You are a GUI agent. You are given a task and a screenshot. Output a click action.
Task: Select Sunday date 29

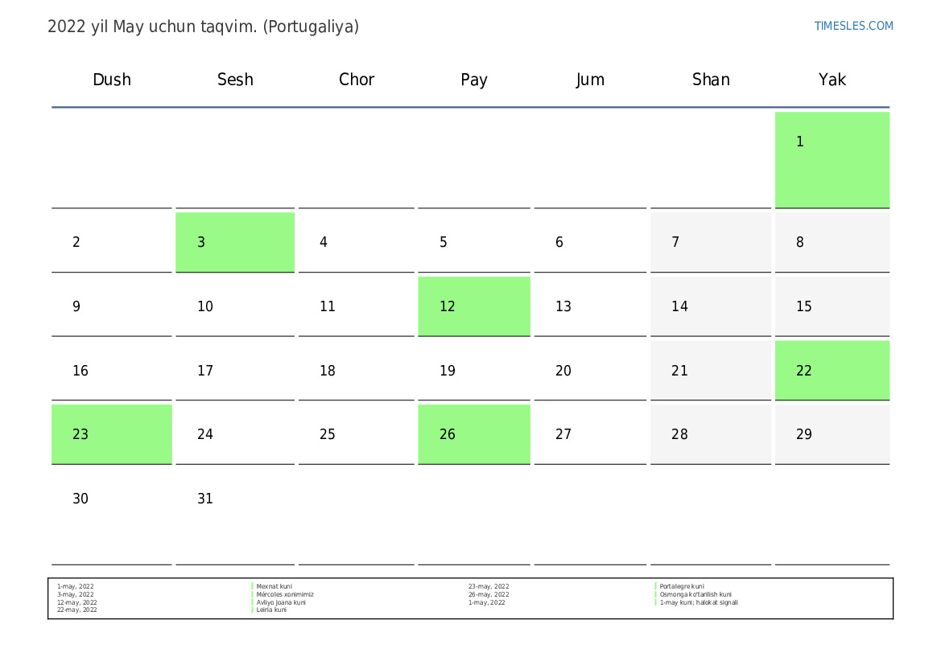[832, 434]
